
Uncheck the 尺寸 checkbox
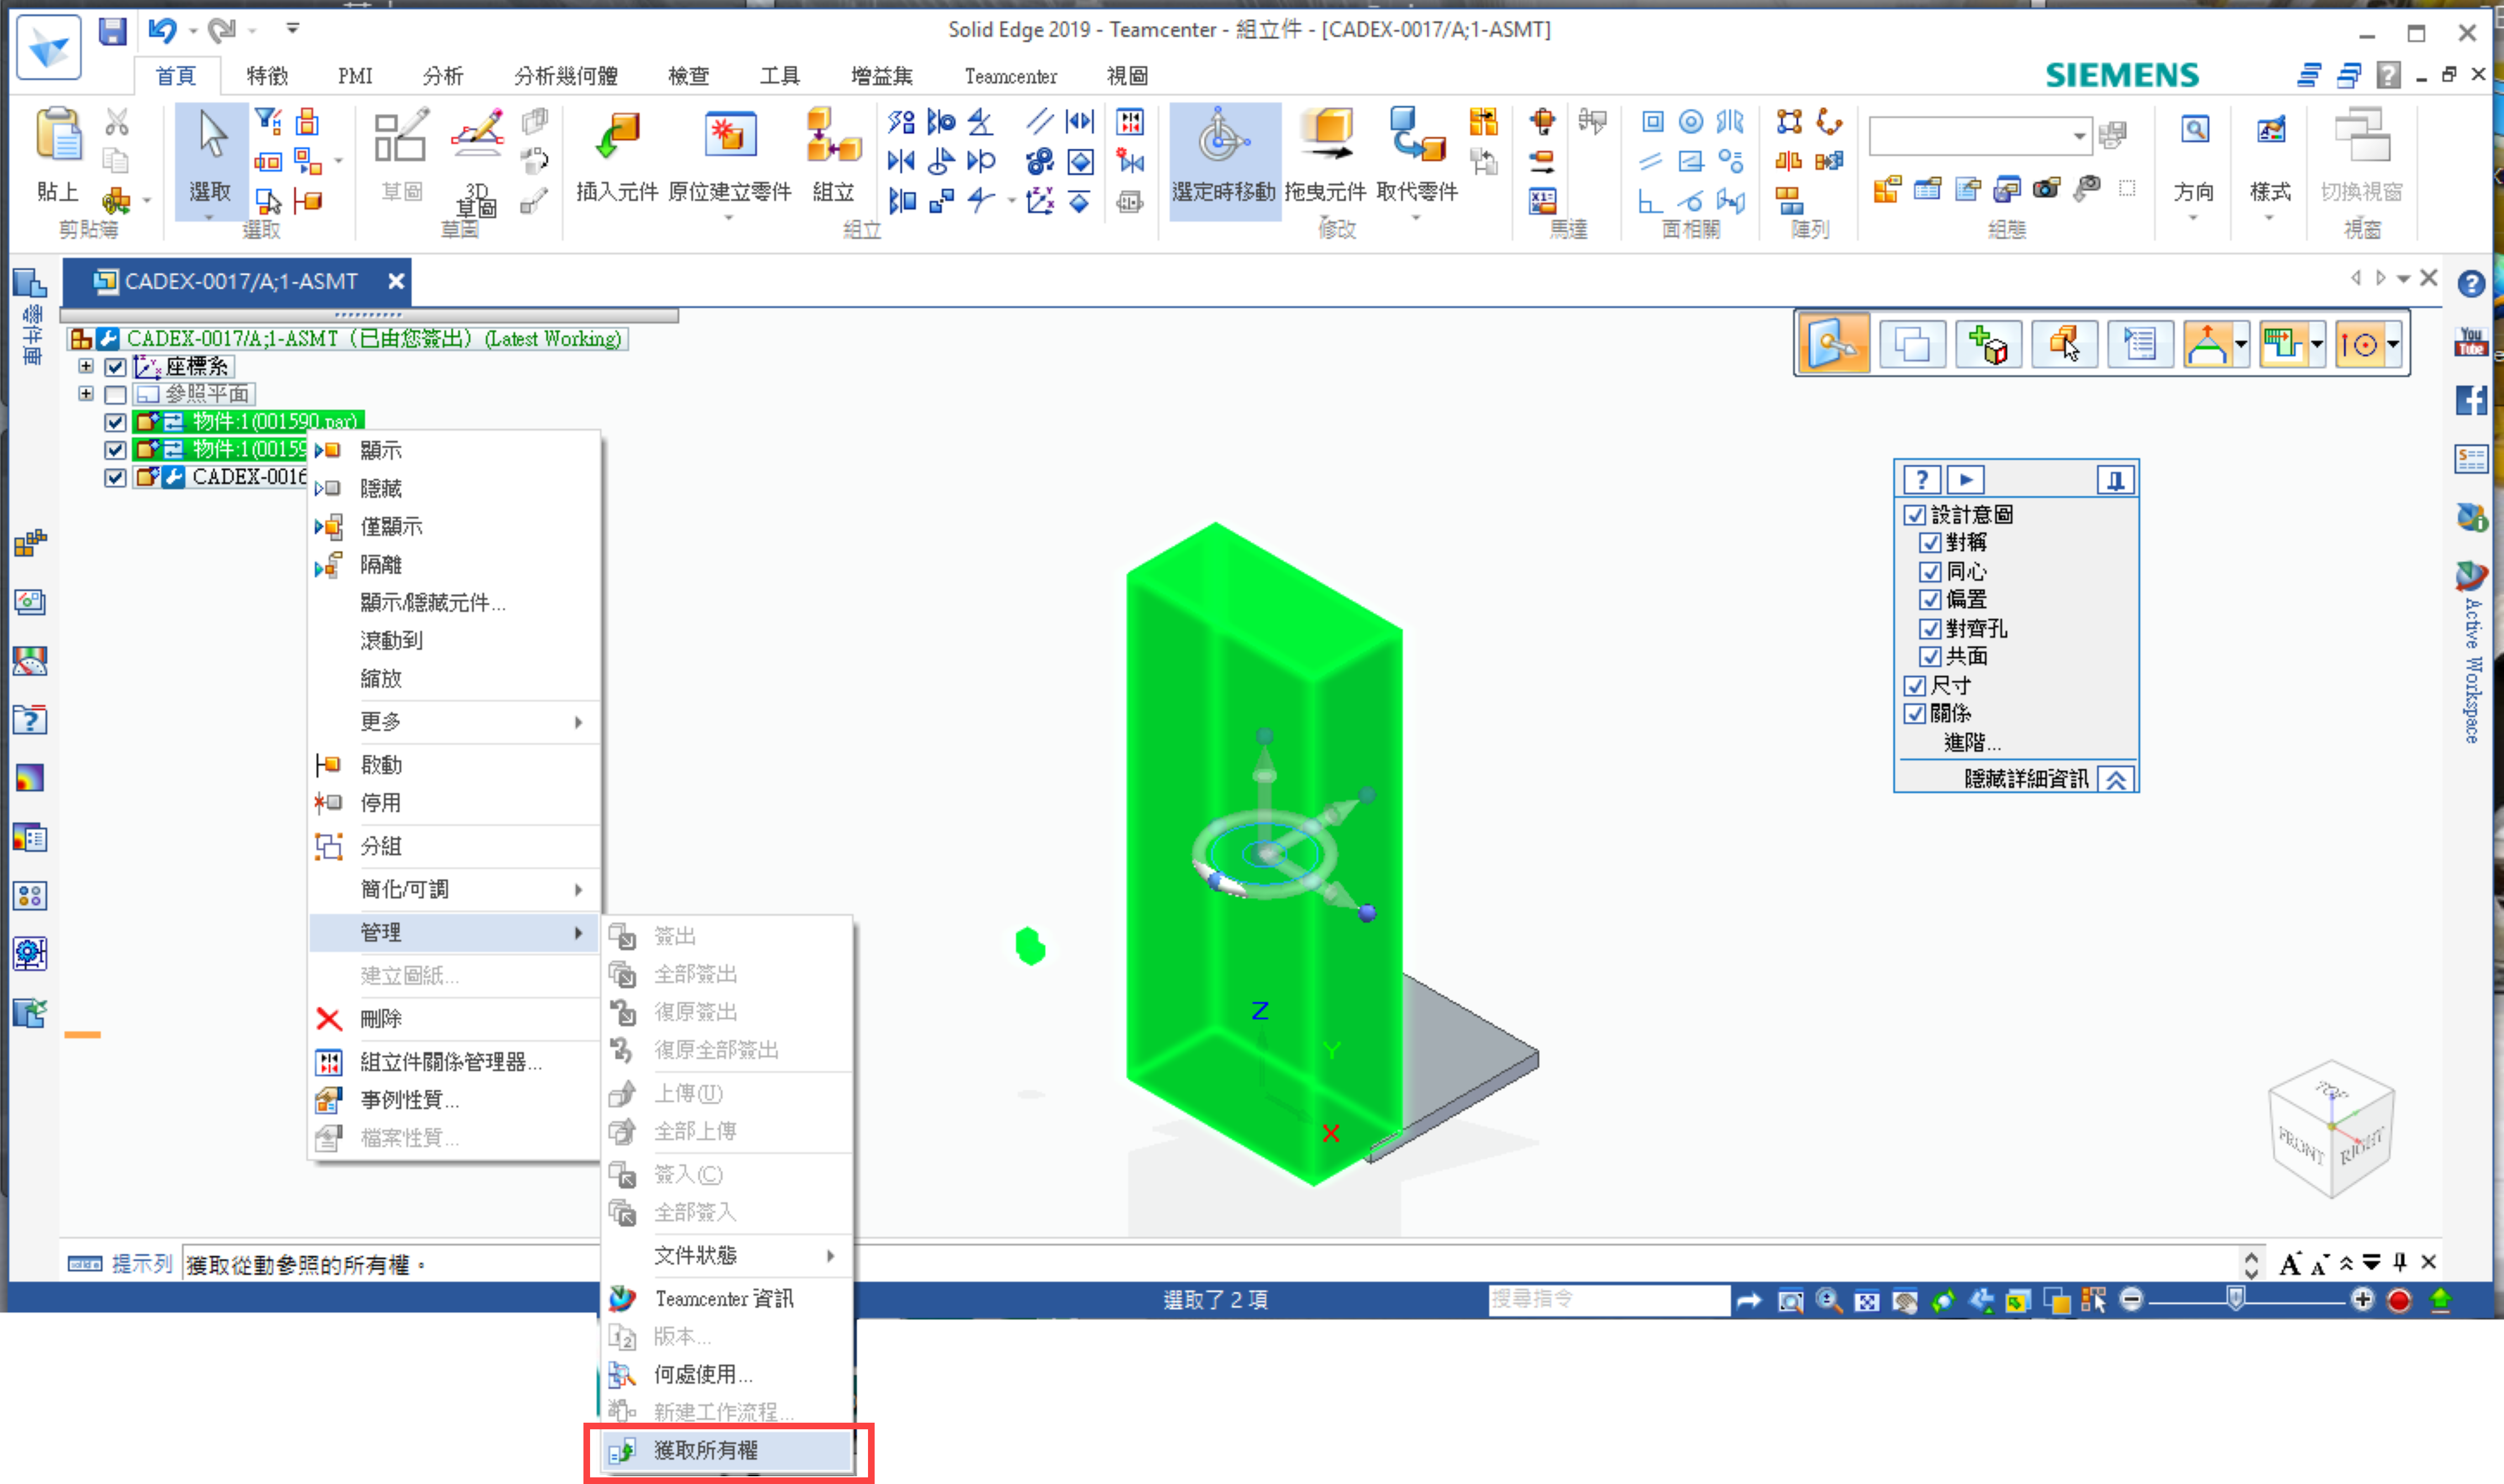point(1914,686)
